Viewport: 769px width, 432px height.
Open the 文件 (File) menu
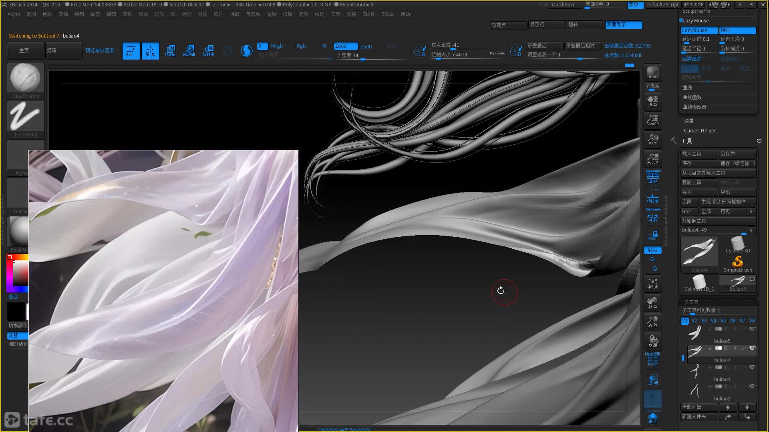point(127,14)
